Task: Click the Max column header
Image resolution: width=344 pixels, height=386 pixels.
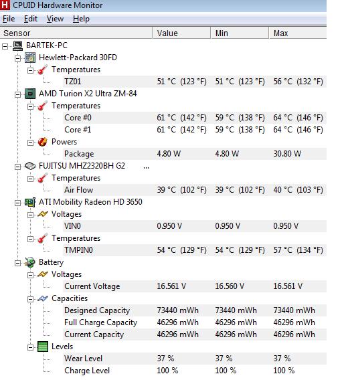Action: [298, 33]
